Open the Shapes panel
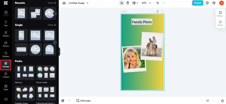226x104 pixels. coord(6,34)
